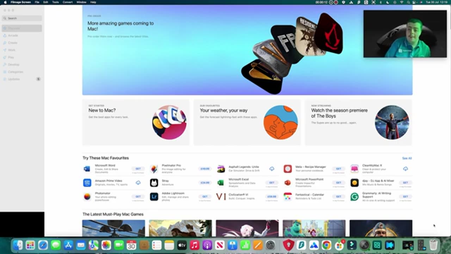Click the App Store Search field

coord(22,18)
